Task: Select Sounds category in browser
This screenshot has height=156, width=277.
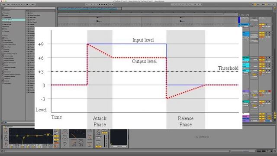Action: tap(6, 13)
